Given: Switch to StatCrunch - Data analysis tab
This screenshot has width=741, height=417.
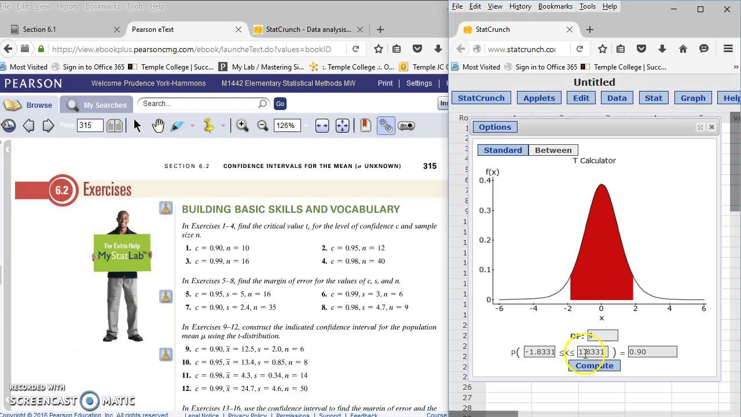Looking at the screenshot, I should click(307, 30).
